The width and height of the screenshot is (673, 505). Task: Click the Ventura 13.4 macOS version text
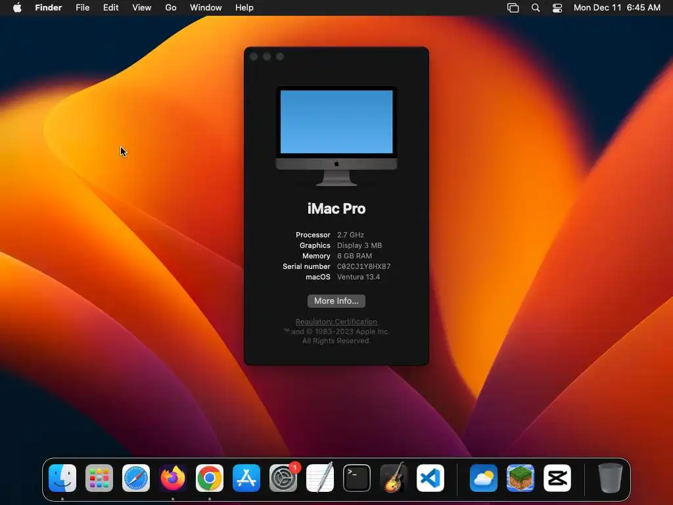[358, 277]
